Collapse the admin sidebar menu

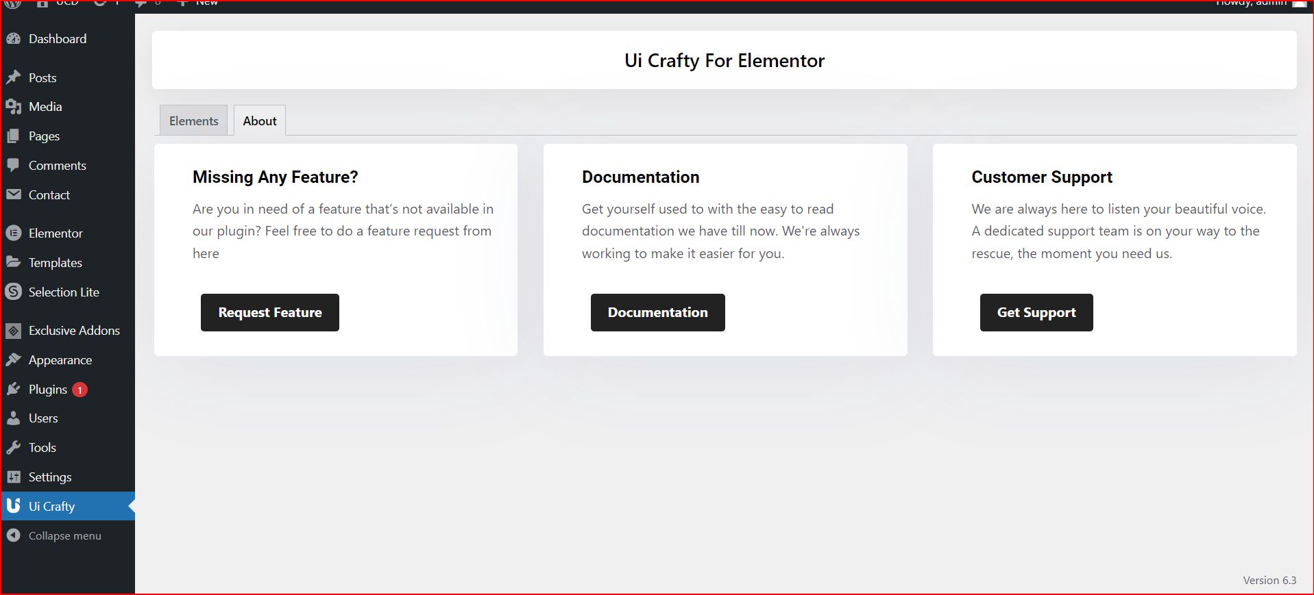tap(68, 535)
